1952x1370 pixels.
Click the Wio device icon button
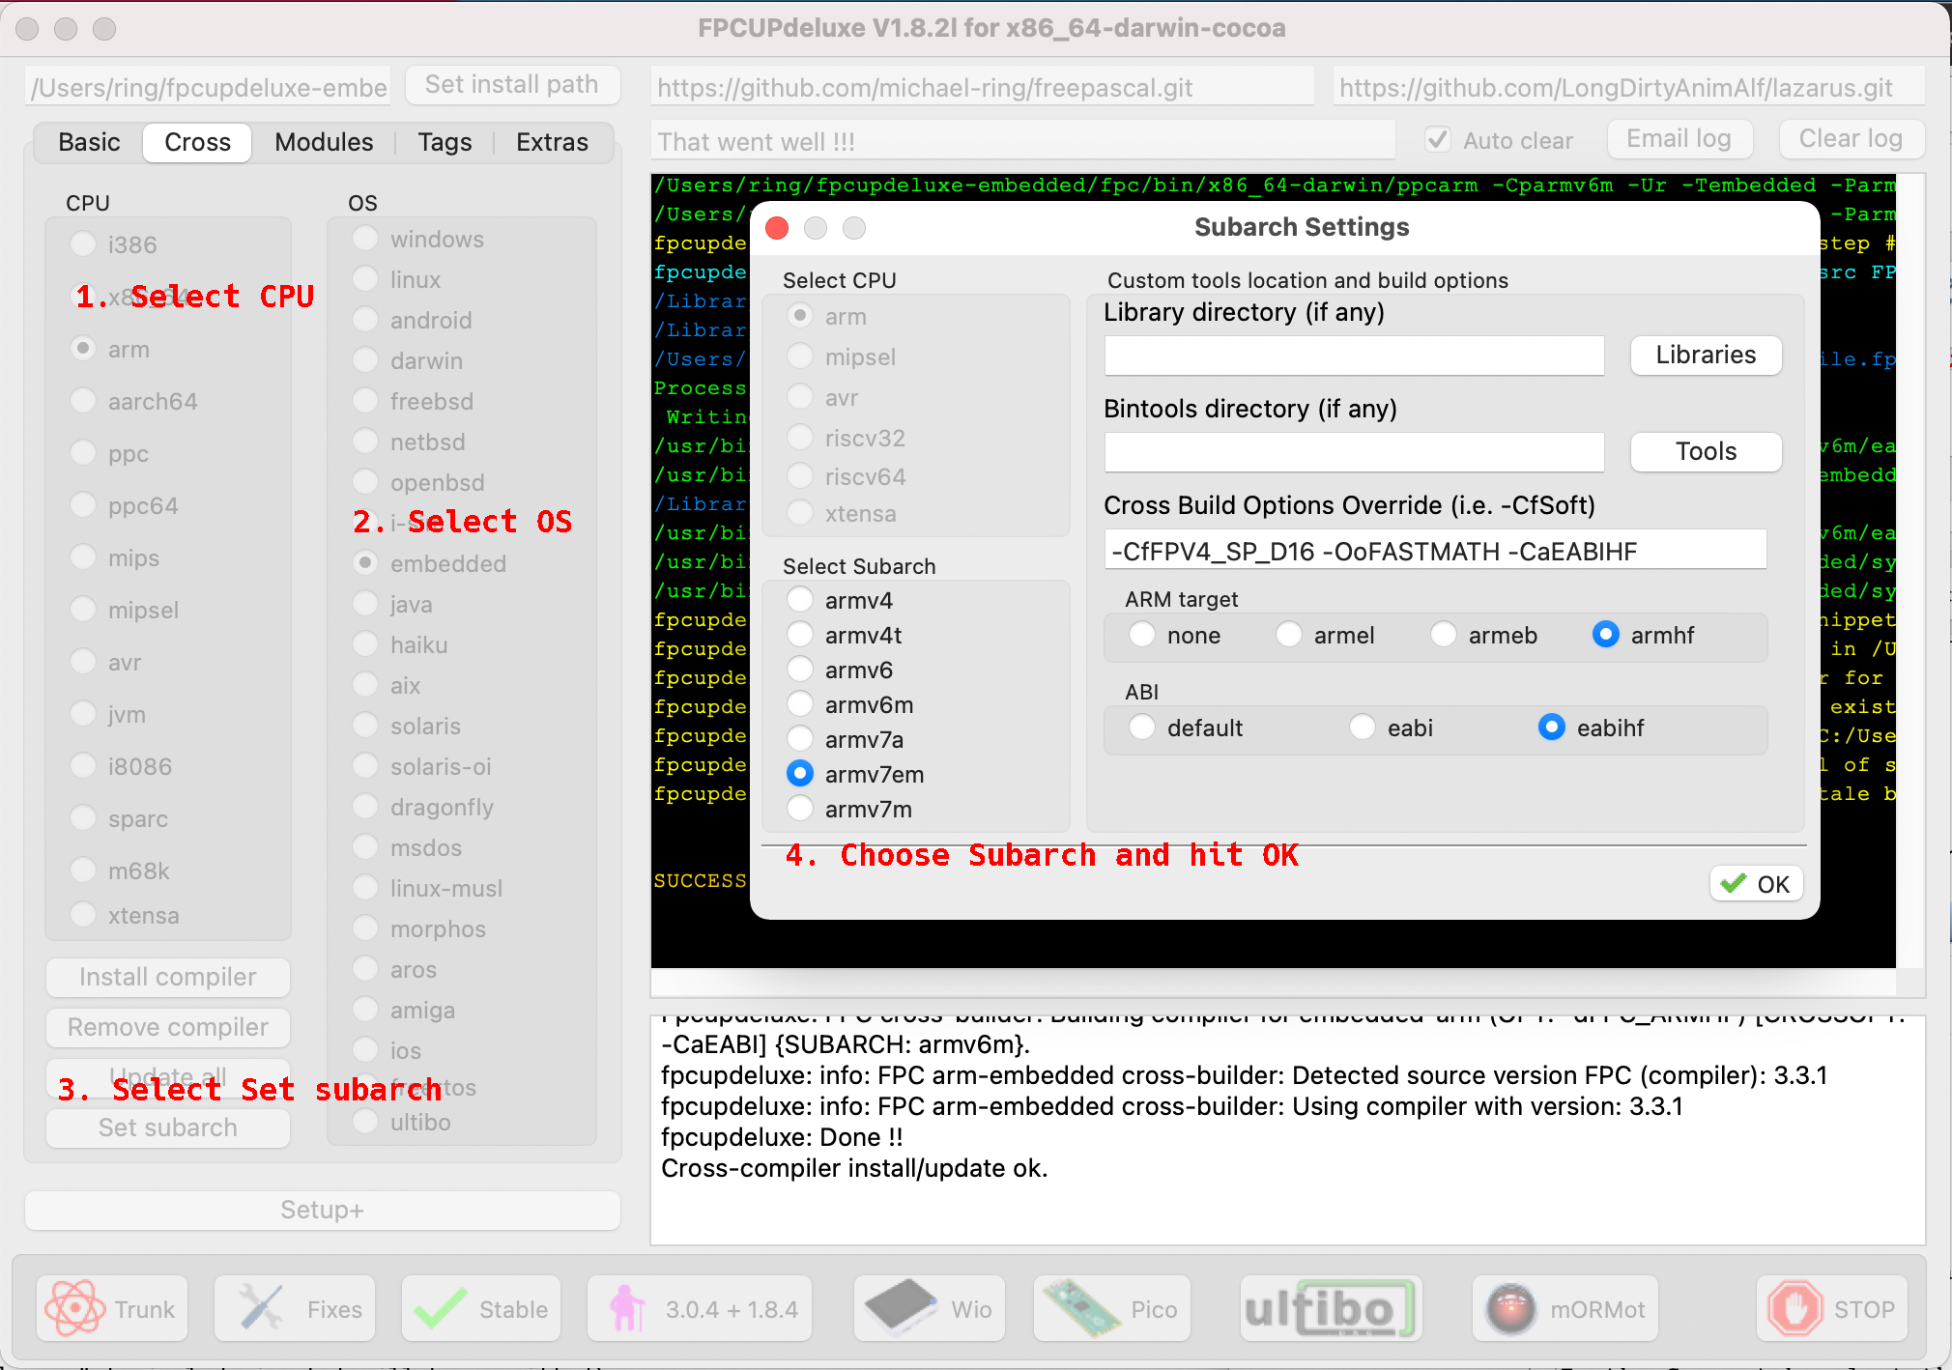[930, 1308]
